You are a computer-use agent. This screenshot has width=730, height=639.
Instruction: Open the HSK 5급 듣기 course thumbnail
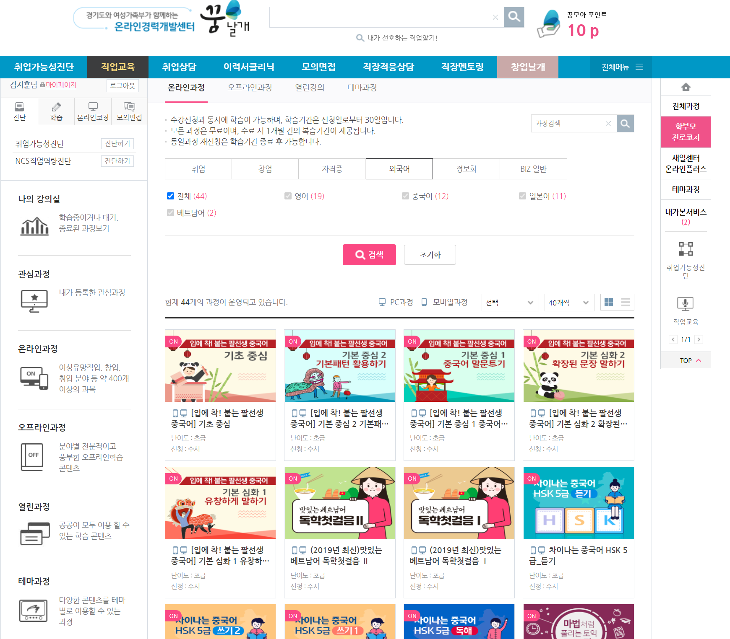tap(579, 503)
